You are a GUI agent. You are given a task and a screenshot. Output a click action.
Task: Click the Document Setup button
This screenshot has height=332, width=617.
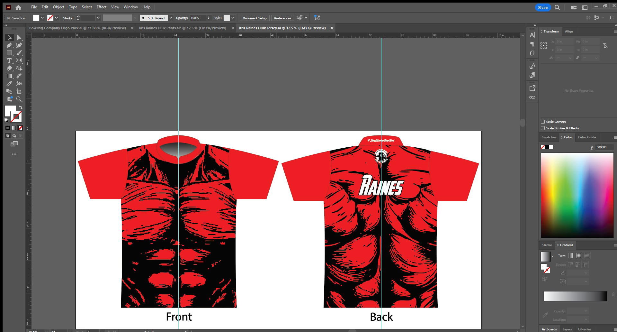pos(255,18)
